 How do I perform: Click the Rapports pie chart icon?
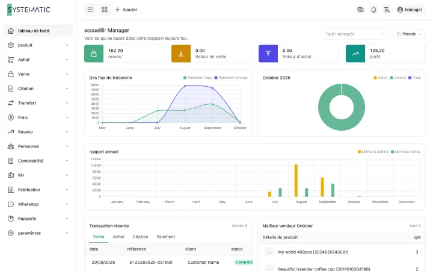11,219
